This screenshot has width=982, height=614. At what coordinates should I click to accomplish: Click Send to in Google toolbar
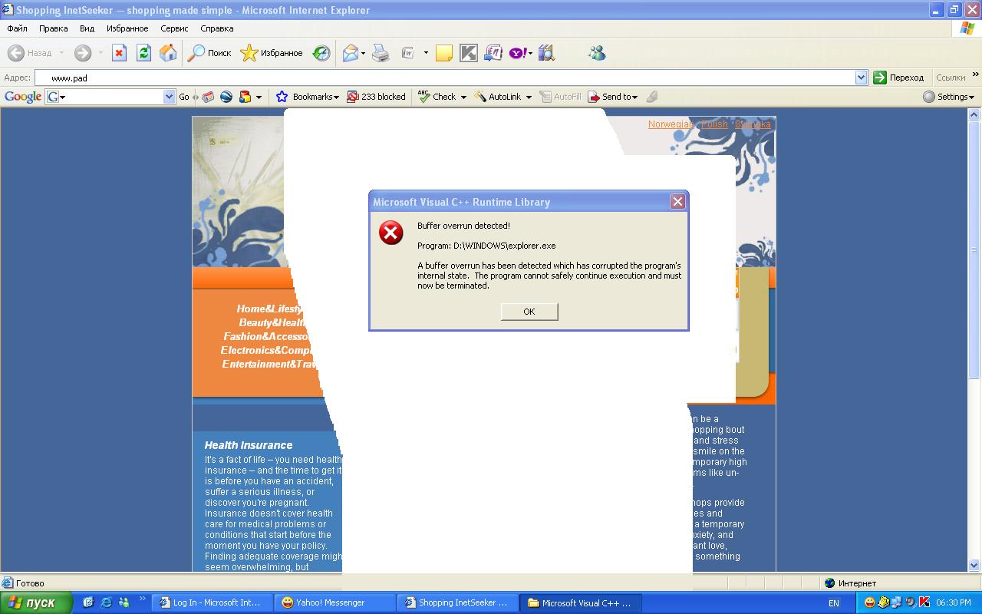coord(612,97)
